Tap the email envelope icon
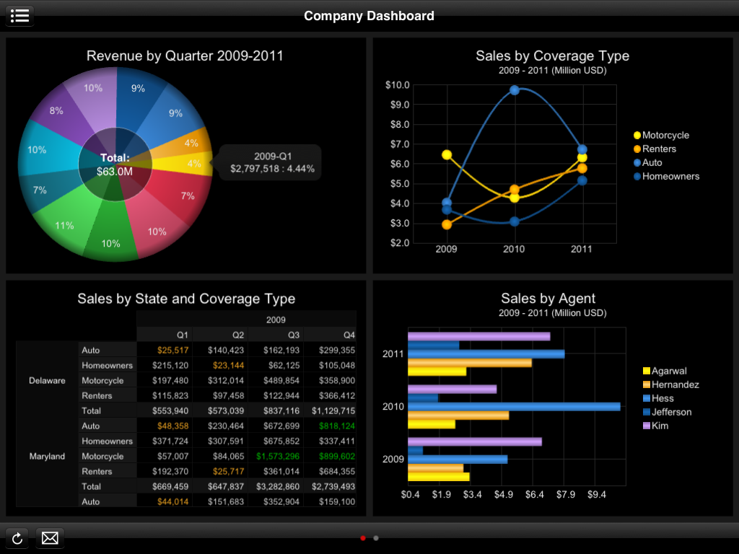The width and height of the screenshot is (739, 554). pyautogui.click(x=50, y=538)
